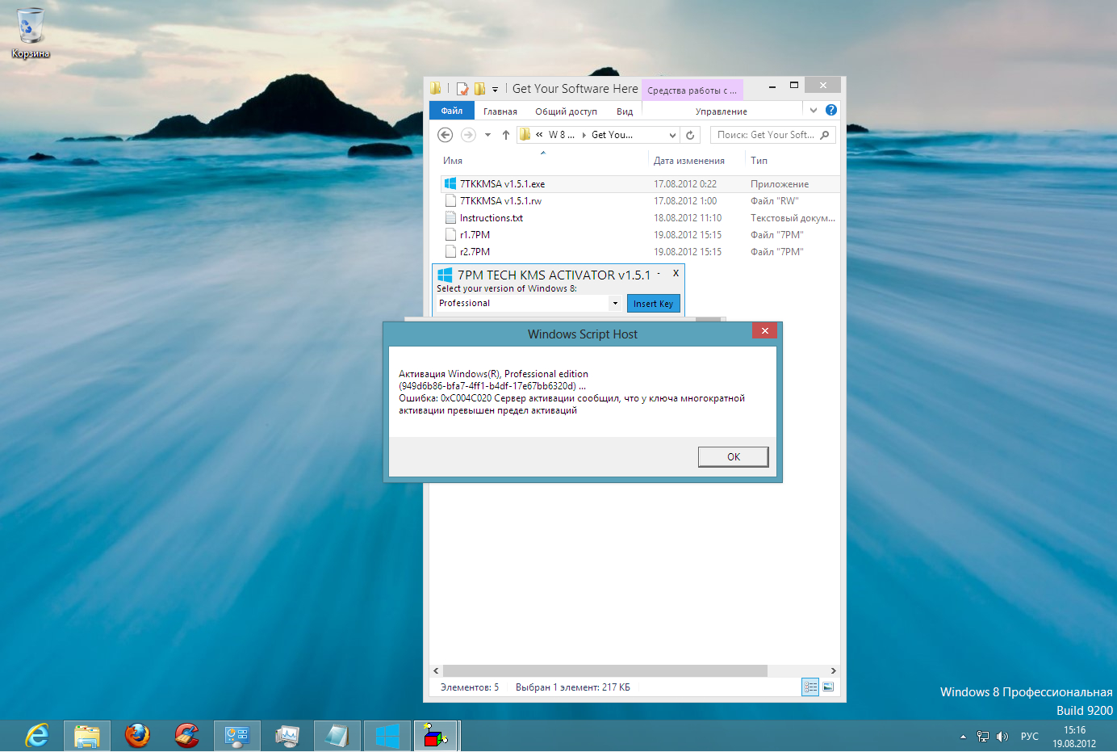Close the KMS Activator window
1117x752 pixels.
(x=676, y=274)
